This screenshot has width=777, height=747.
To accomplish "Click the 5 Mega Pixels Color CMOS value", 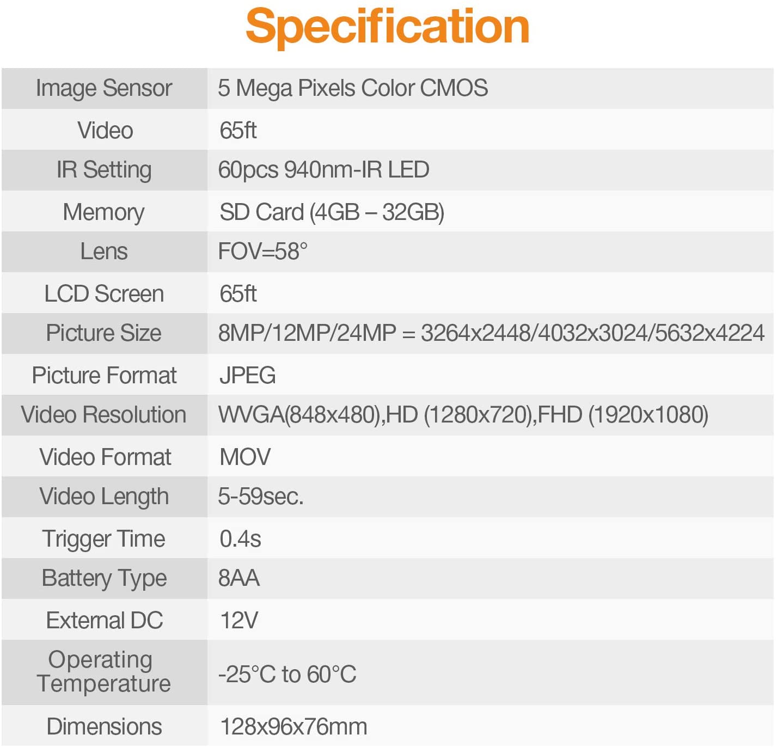I will [353, 88].
